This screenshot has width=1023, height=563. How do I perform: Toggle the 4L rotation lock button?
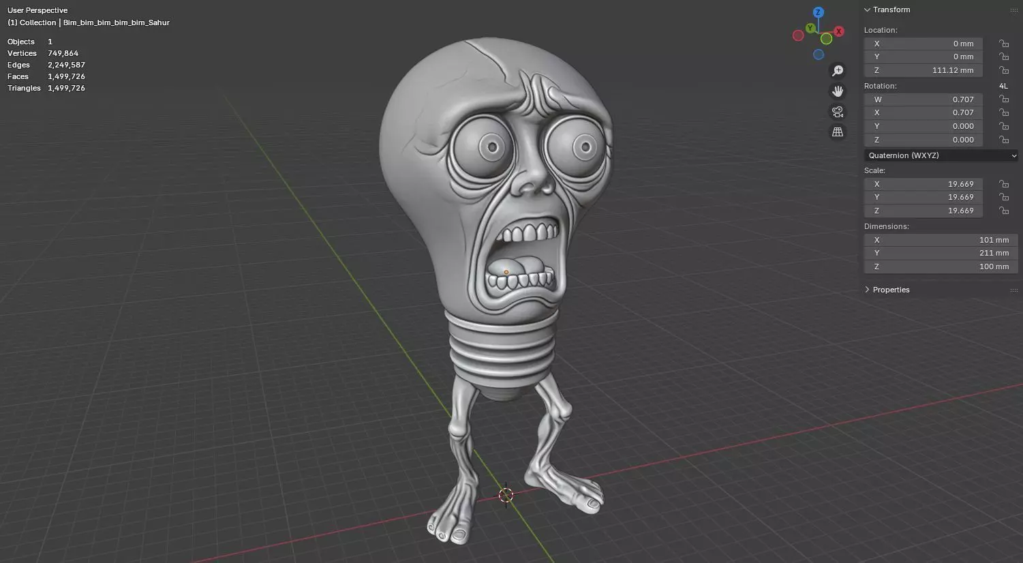(1003, 86)
